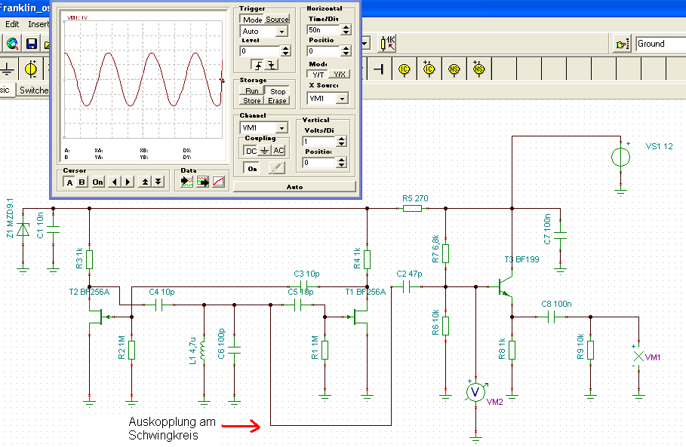Screen dimensions: 686x447
Task: Switch horizontal mode to Y/X
Action: tap(340, 75)
